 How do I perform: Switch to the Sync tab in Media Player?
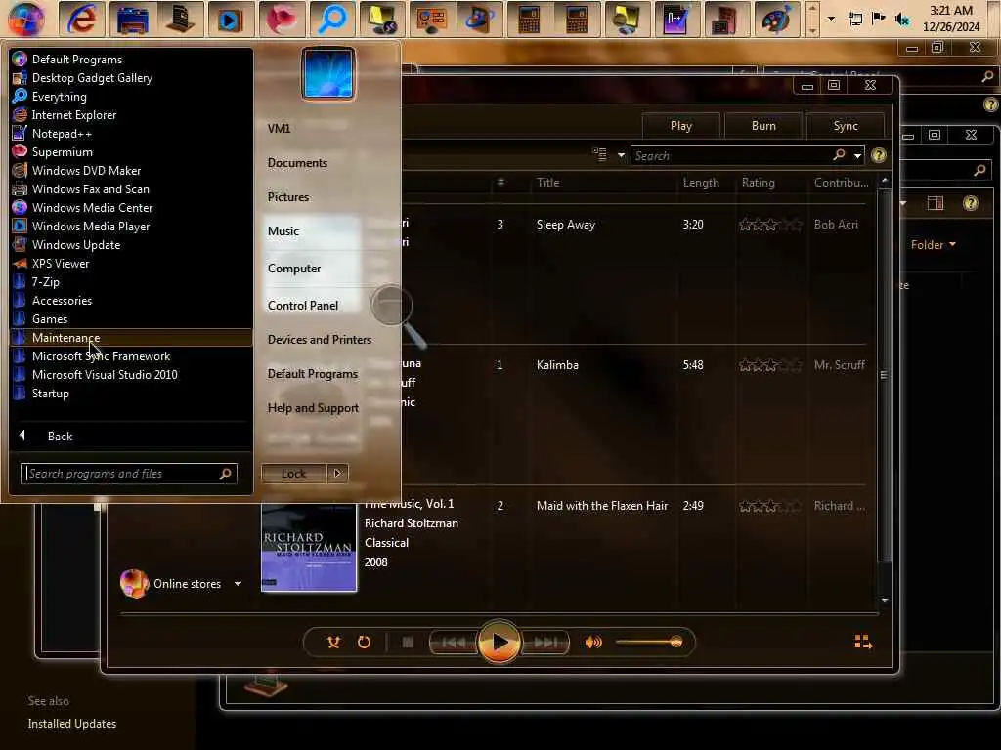(x=846, y=126)
